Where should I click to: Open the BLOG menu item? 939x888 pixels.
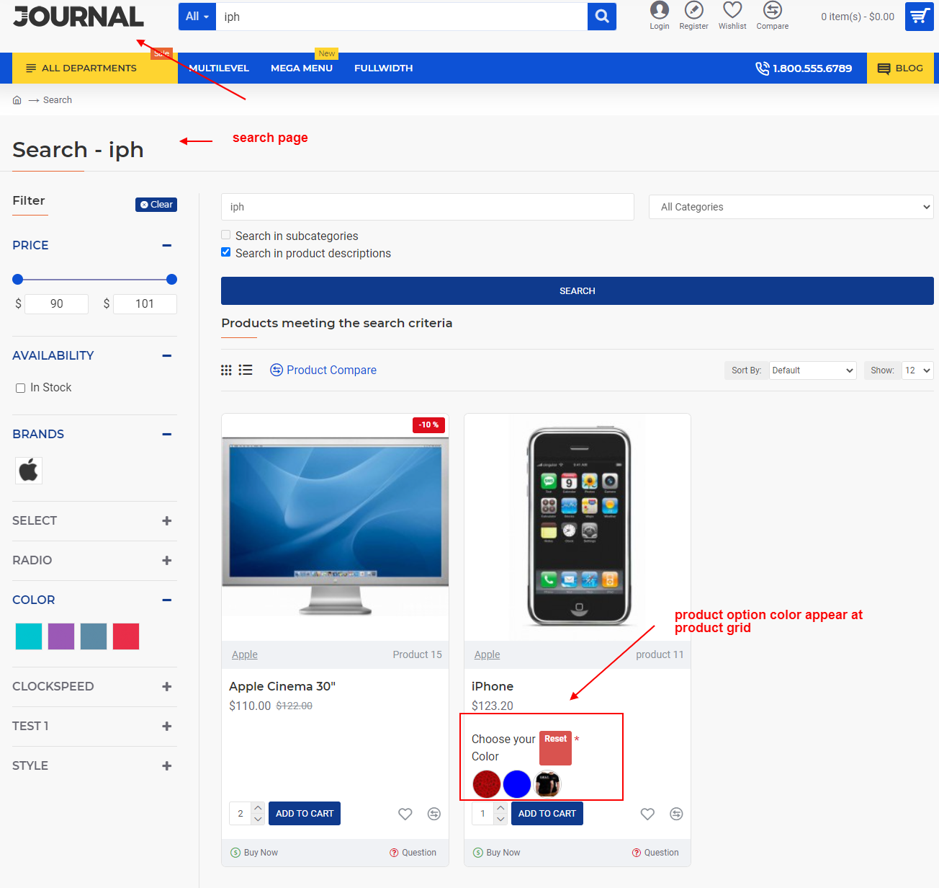(x=900, y=68)
